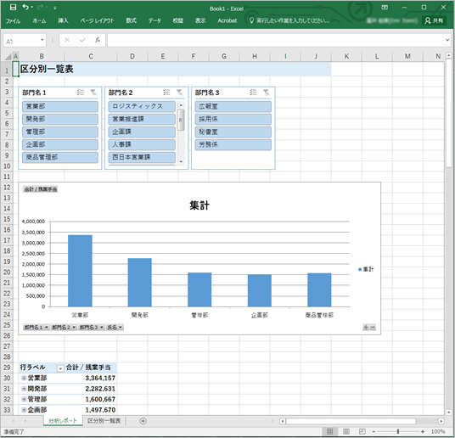Click the zoom in plus icon

(423, 431)
